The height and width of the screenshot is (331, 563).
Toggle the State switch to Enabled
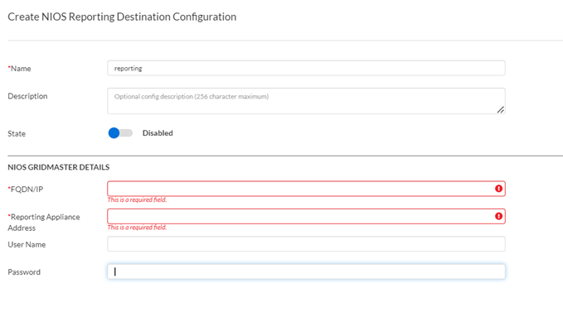click(x=120, y=133)
